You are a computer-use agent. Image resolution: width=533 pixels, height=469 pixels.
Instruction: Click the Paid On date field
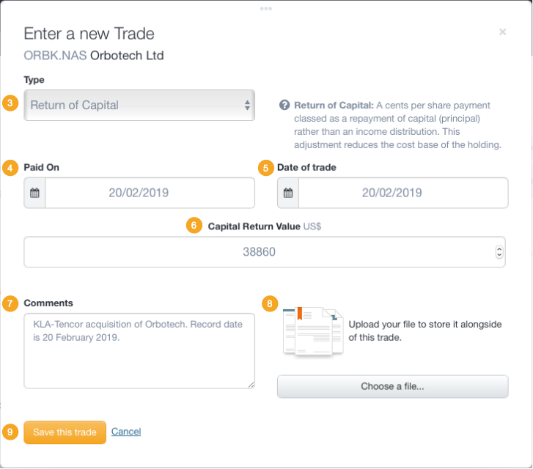coord(150,193)
